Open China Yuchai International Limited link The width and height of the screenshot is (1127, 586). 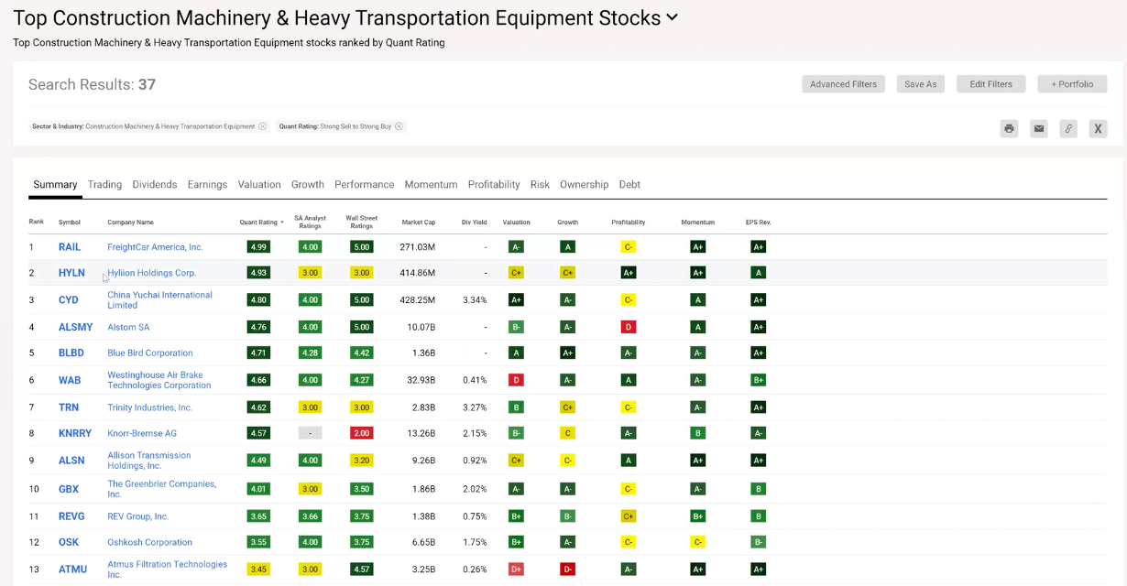pos(159,300)
